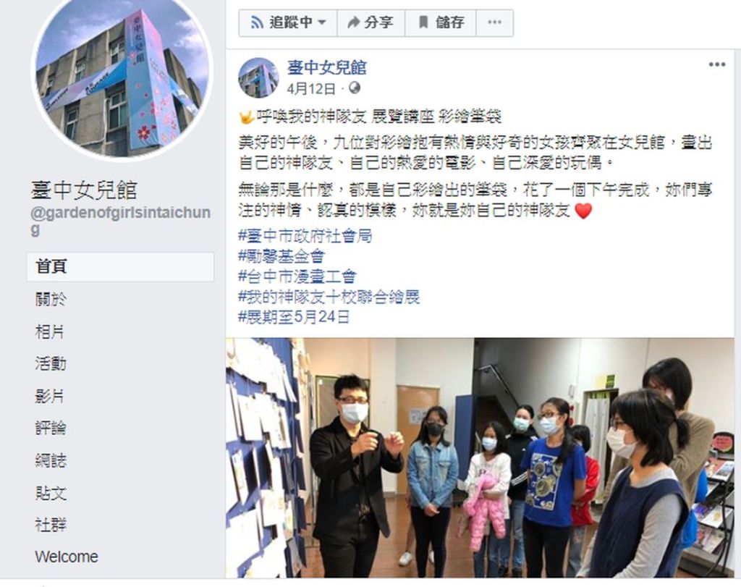This screenshot has width=741, height=587.
Task: Select the 首頁 home tab
Action: tap(120, 266)
